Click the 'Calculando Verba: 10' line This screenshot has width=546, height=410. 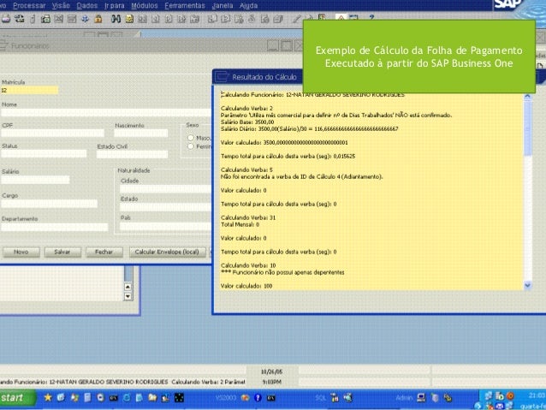pyautogui.click(x=248, y=265)
